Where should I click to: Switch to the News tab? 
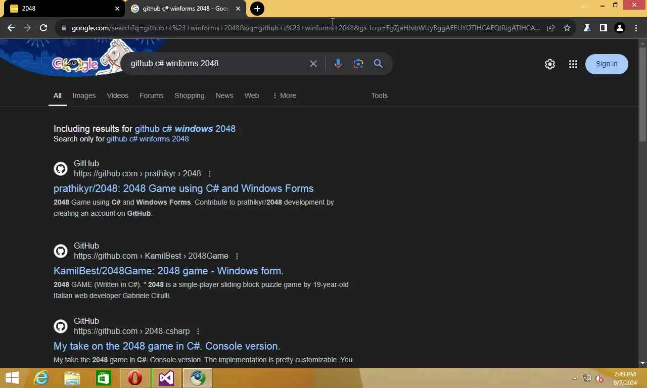(x=224, y=95)
